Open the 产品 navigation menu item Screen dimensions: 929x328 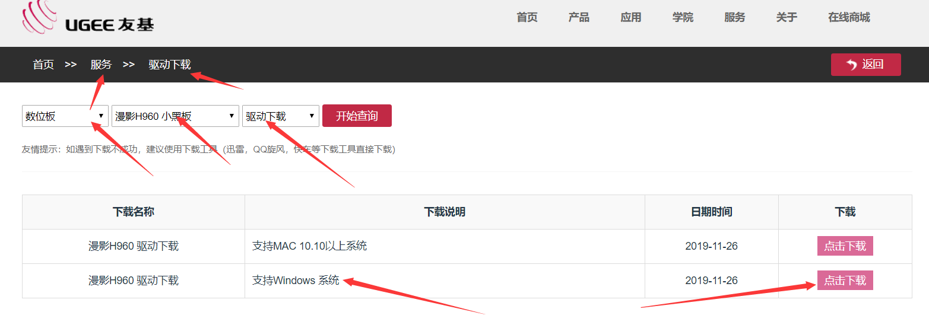click(579, 17)
